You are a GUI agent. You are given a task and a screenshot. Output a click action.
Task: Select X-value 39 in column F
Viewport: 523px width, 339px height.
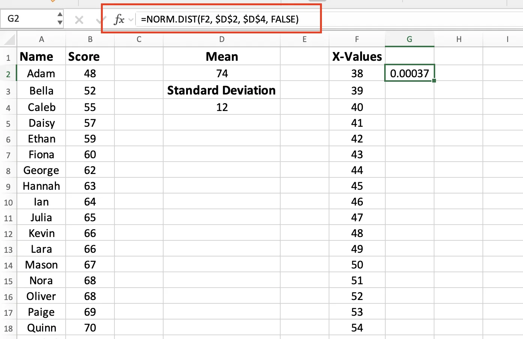click(x=357, y=90)
